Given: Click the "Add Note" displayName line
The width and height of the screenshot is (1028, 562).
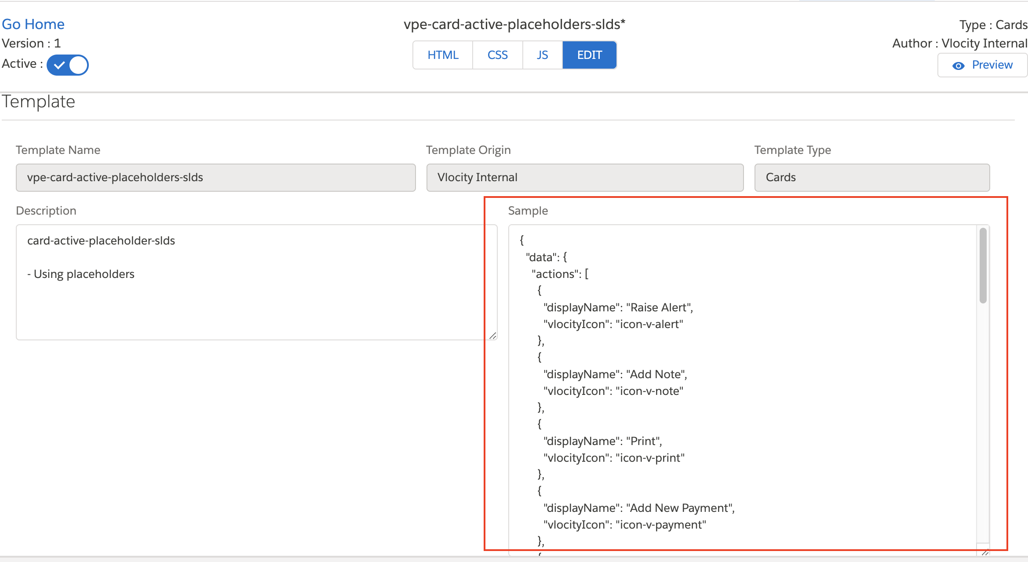Looking at the screenshot, I should click(615, 374).
